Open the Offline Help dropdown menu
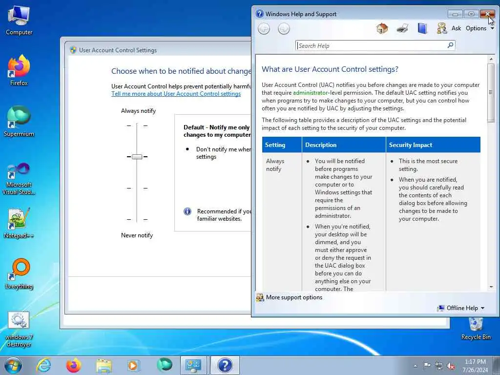The height and width of the screenshot is (375, 500). tap(461, 308)
